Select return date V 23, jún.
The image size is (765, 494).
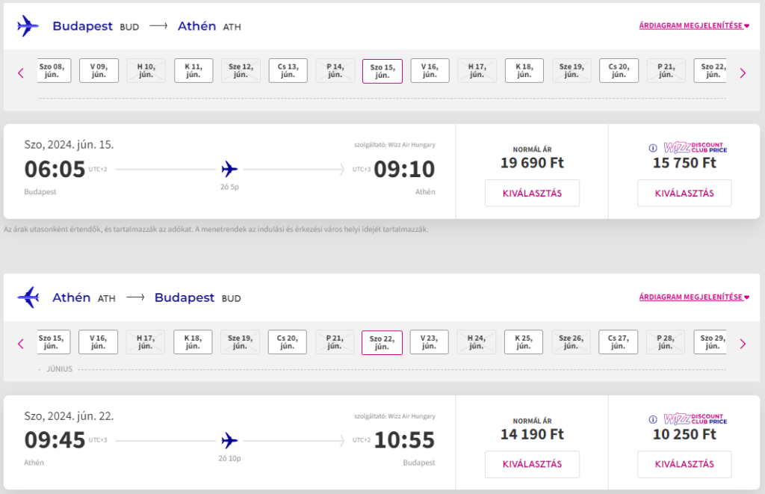(429, 342)
